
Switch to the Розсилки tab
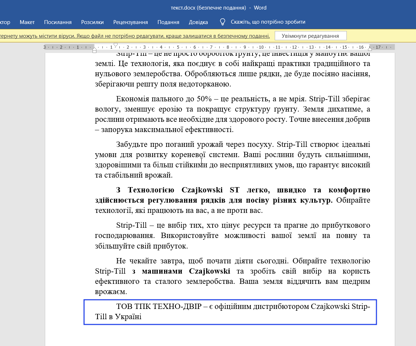(92, 22)
